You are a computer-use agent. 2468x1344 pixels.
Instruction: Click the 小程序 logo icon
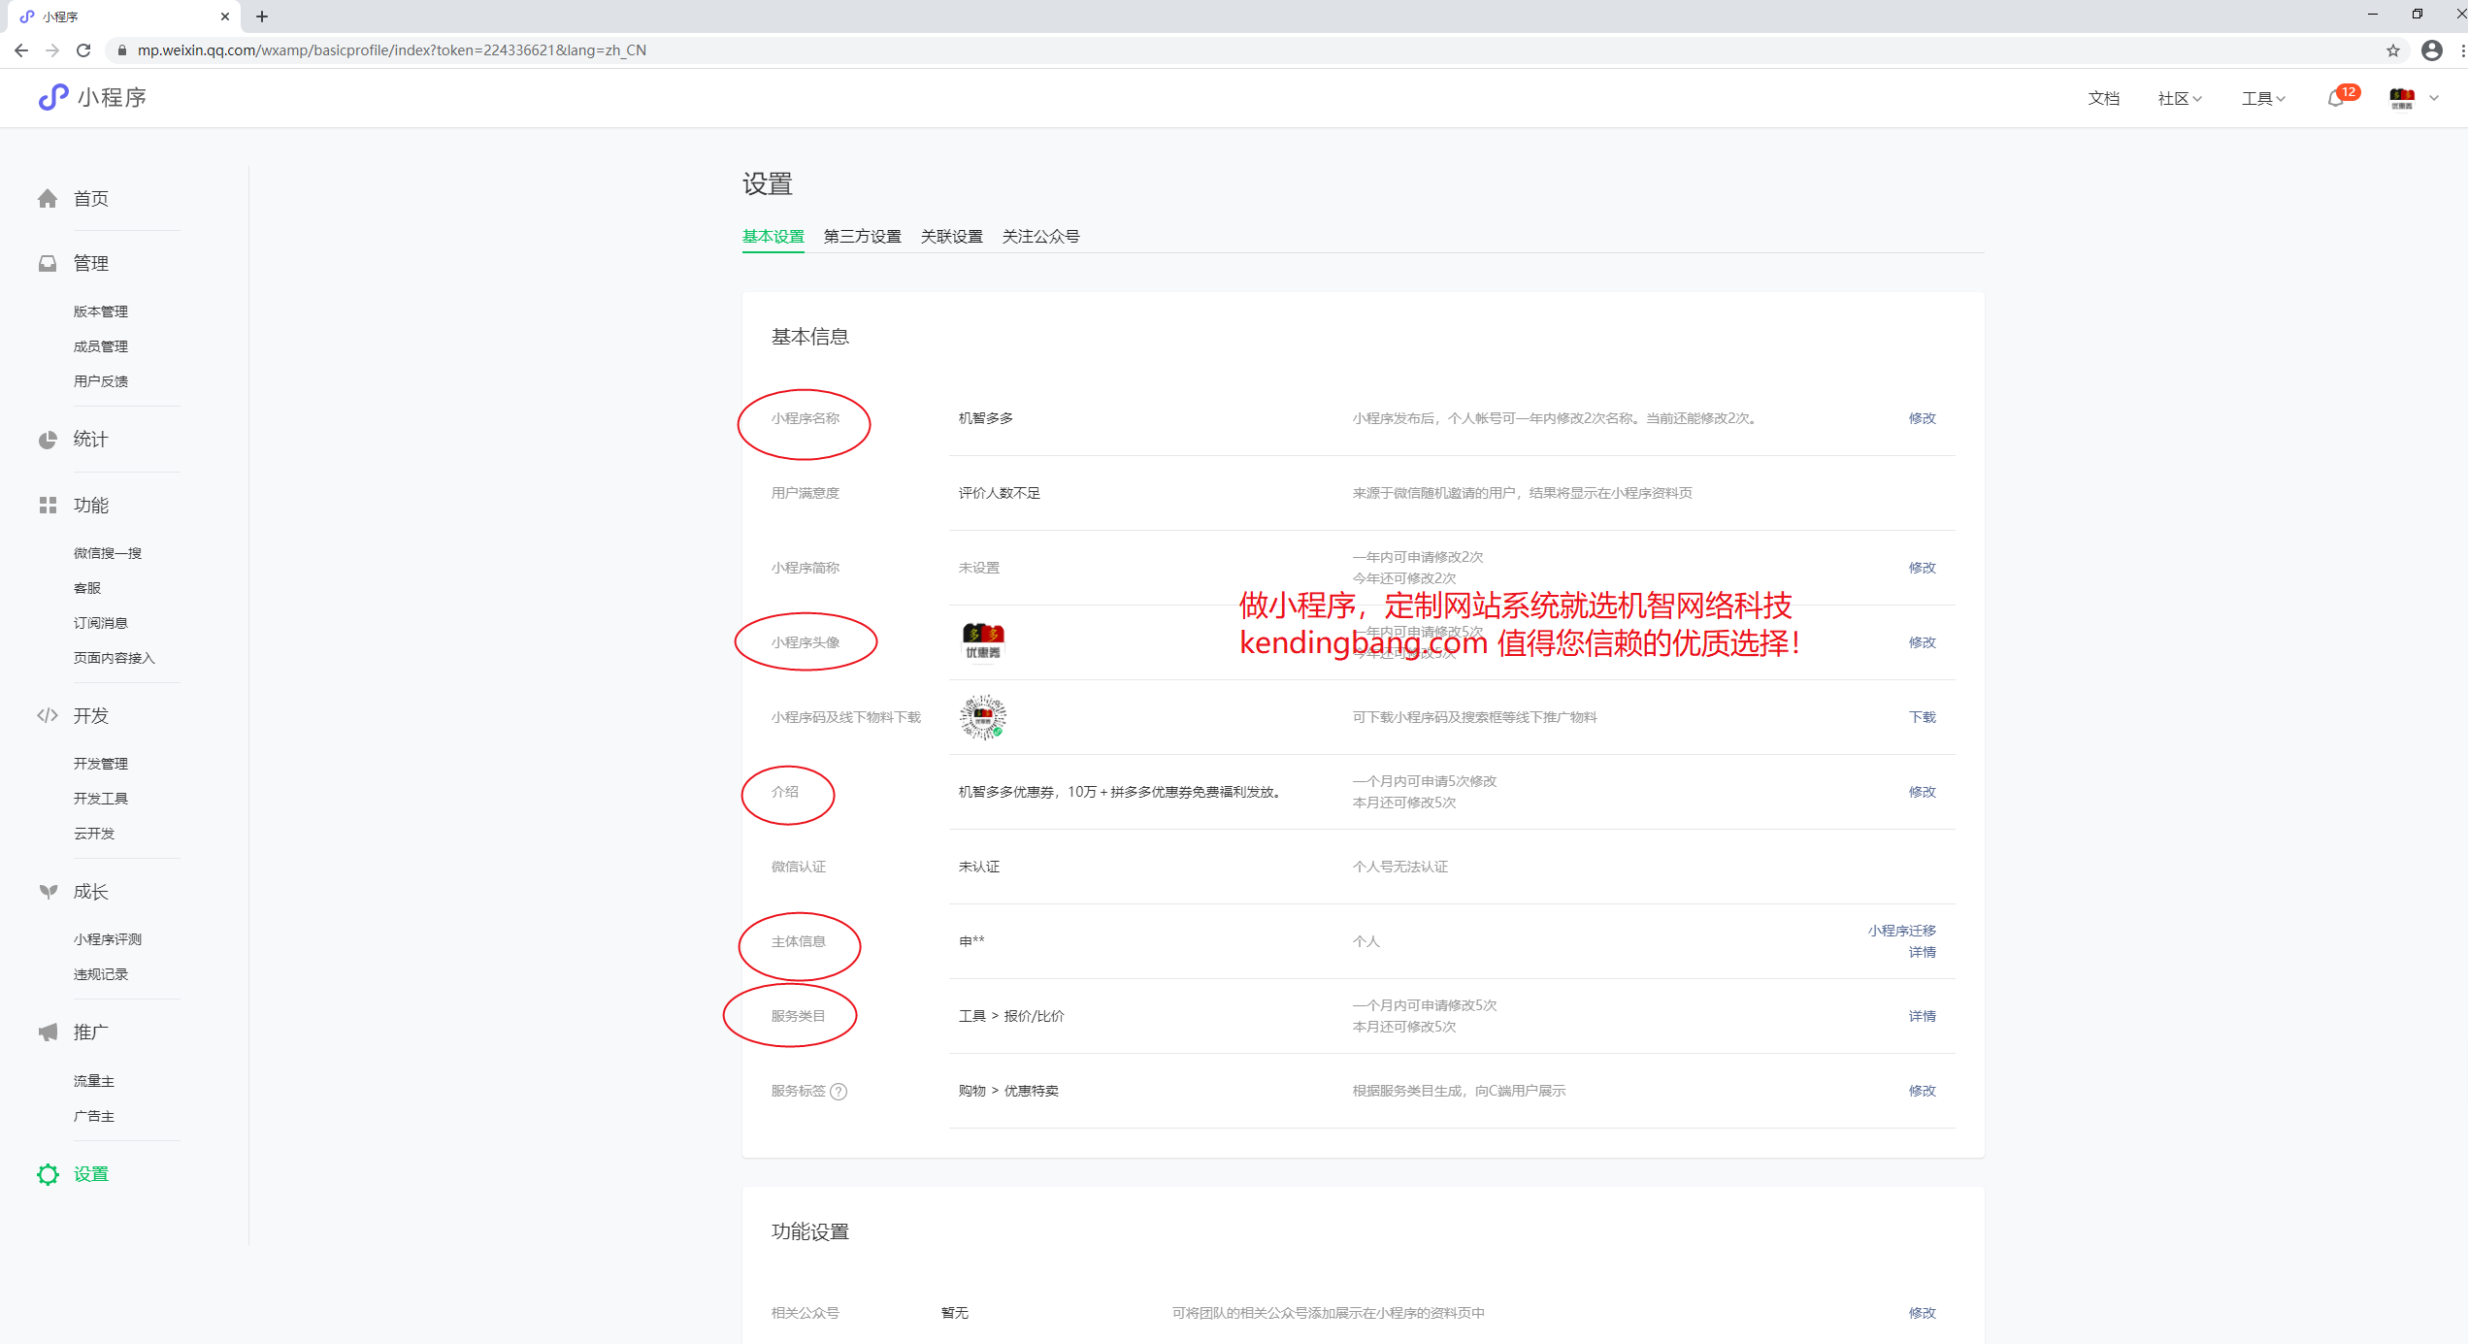click(53, 97)
